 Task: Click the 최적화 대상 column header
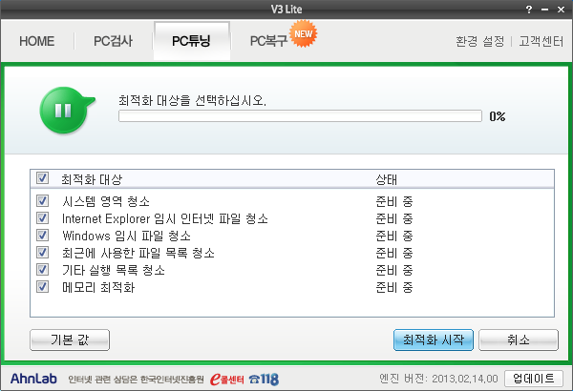tap(92, 179)
